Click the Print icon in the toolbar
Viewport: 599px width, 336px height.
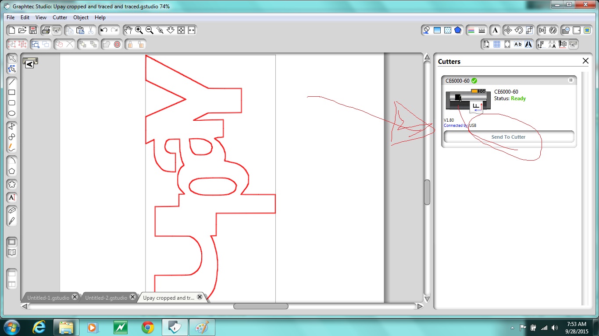point(46,30)
